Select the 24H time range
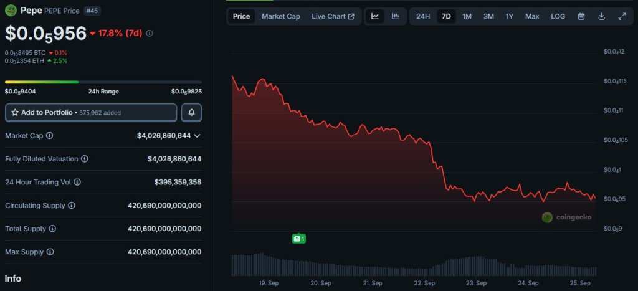This screenshot has width=638, height=291. 423,16
